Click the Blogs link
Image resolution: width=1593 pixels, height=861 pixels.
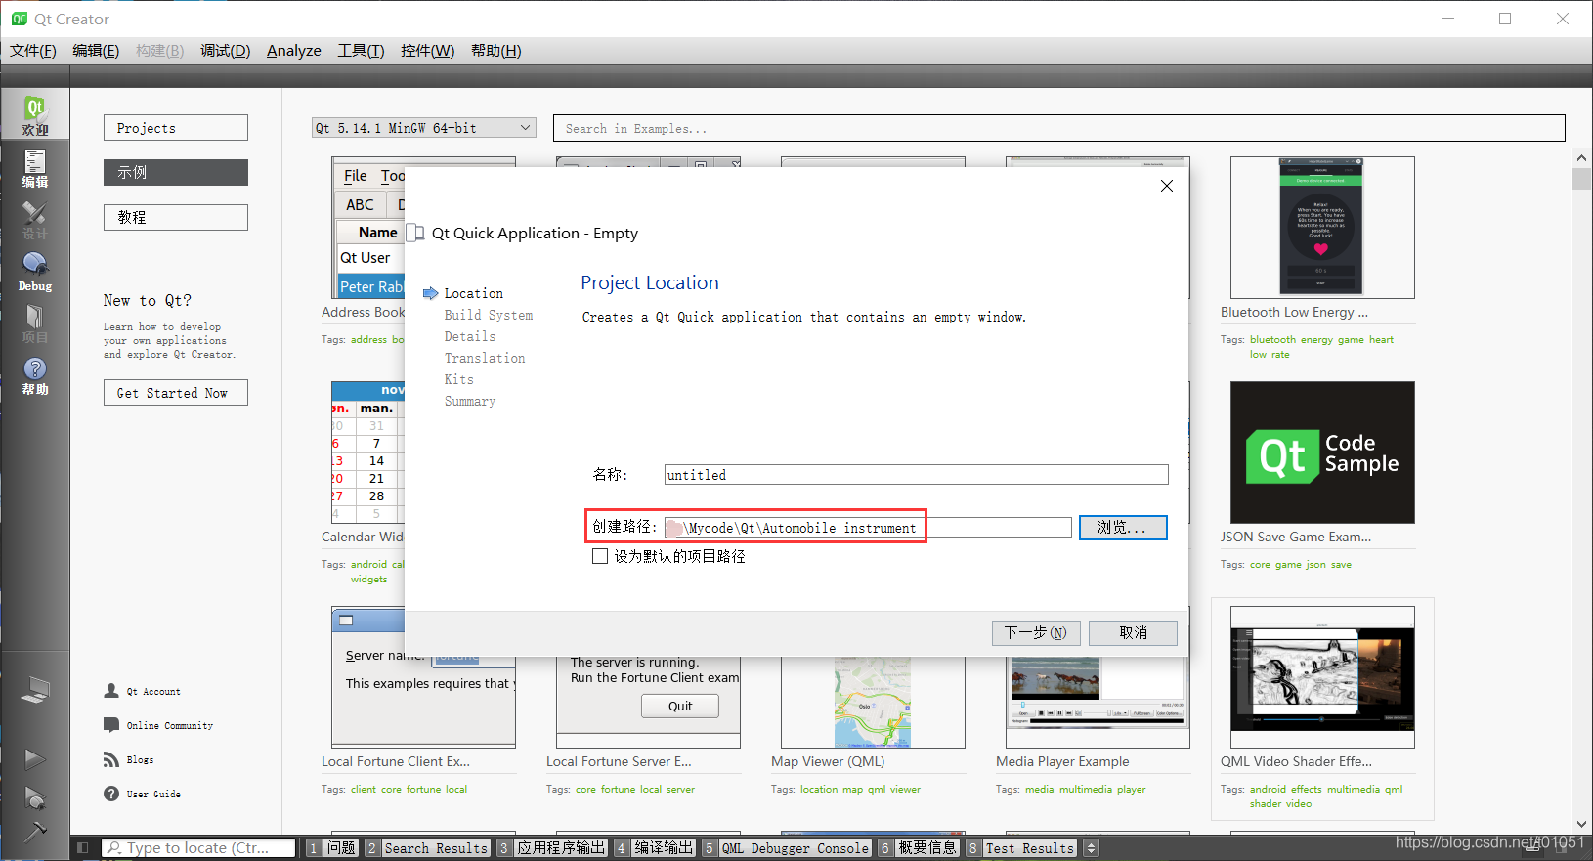(x=140, y=759)
